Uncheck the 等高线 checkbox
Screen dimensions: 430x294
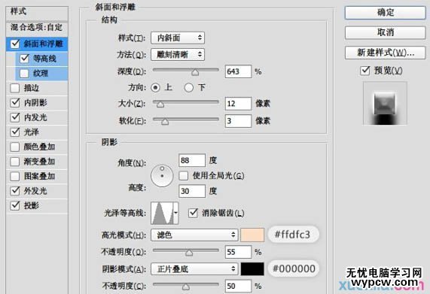[24, 59]
